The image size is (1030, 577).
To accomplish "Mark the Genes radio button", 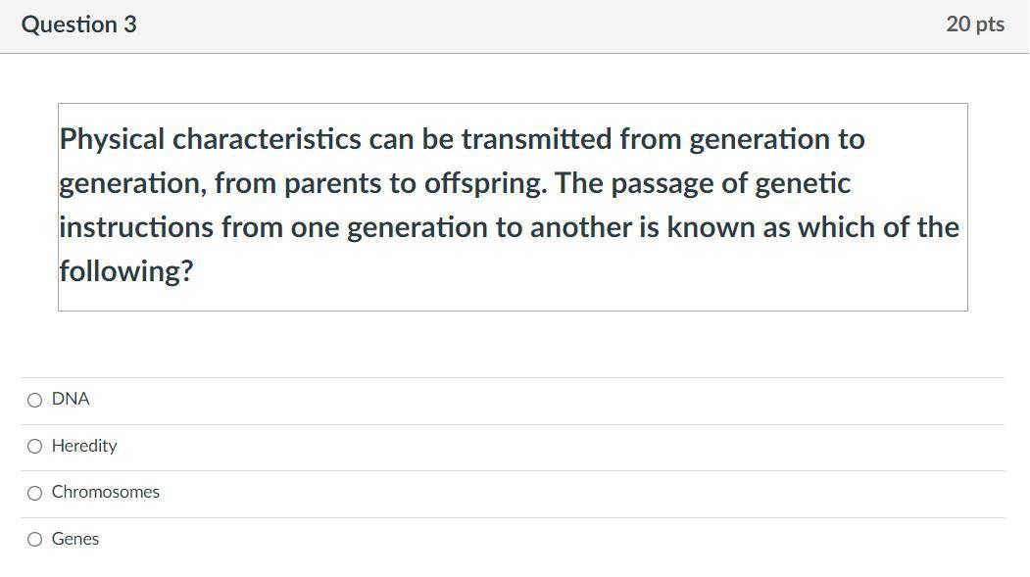I will [x=35, y=540].
